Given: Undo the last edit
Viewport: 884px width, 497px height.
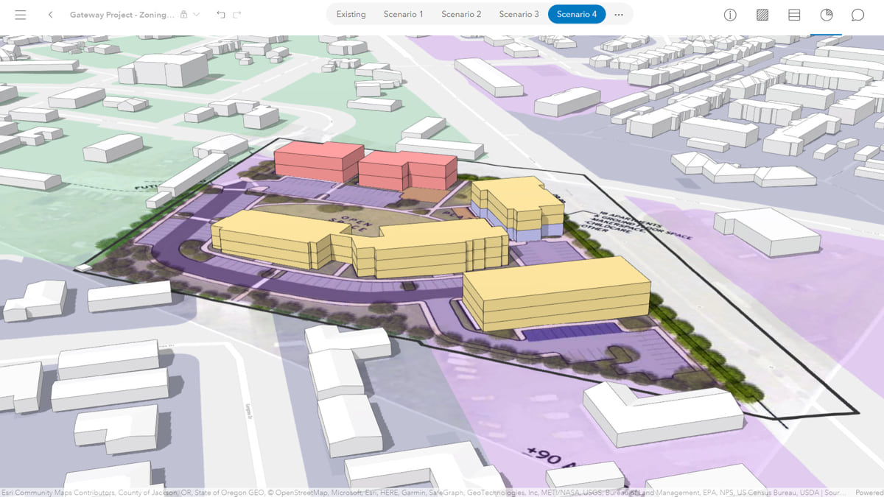Looking at the screenshot, I should pos(221,15).
